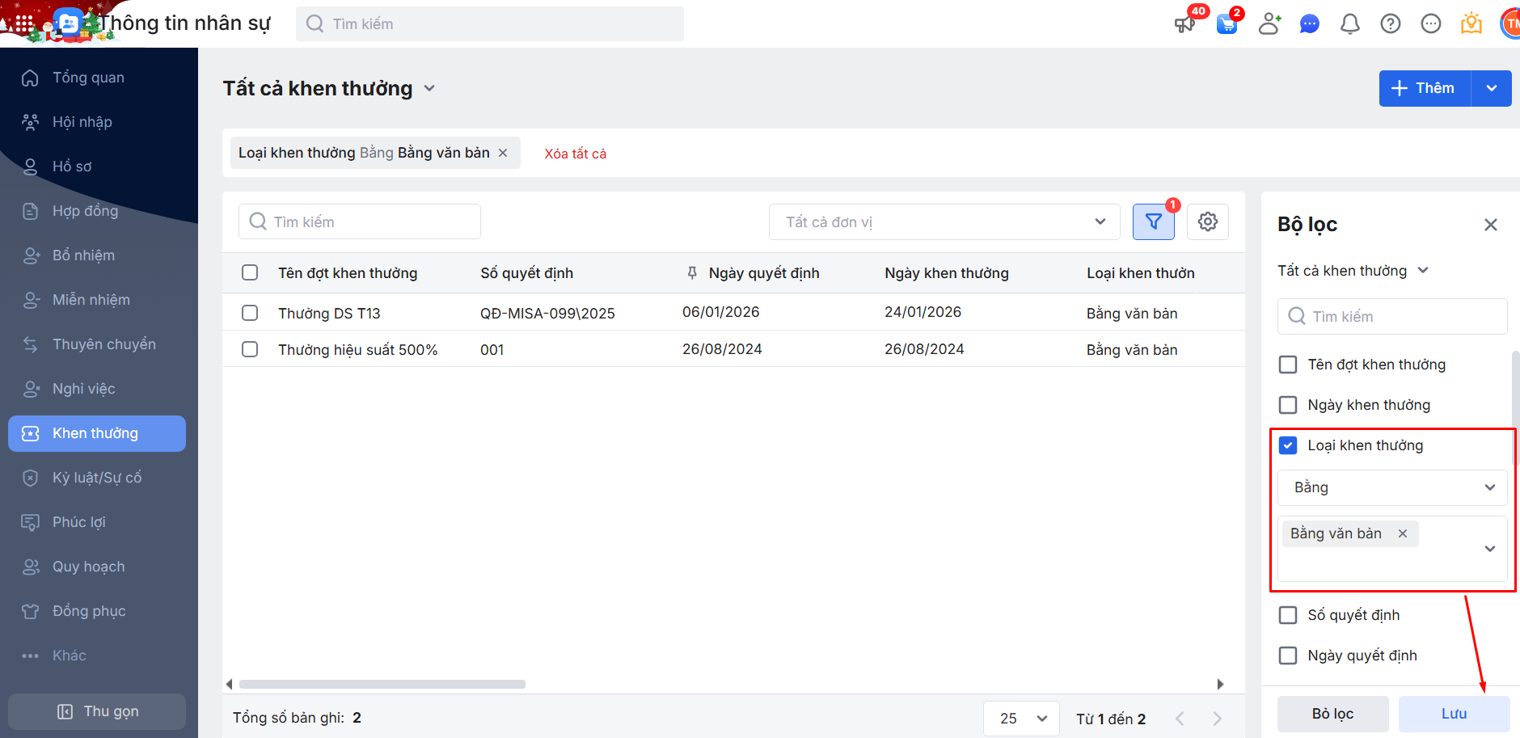Viewport: 1520px width, 738px height.
Task: Click the horizontal table scrollbar
Action: coord(382,684)
